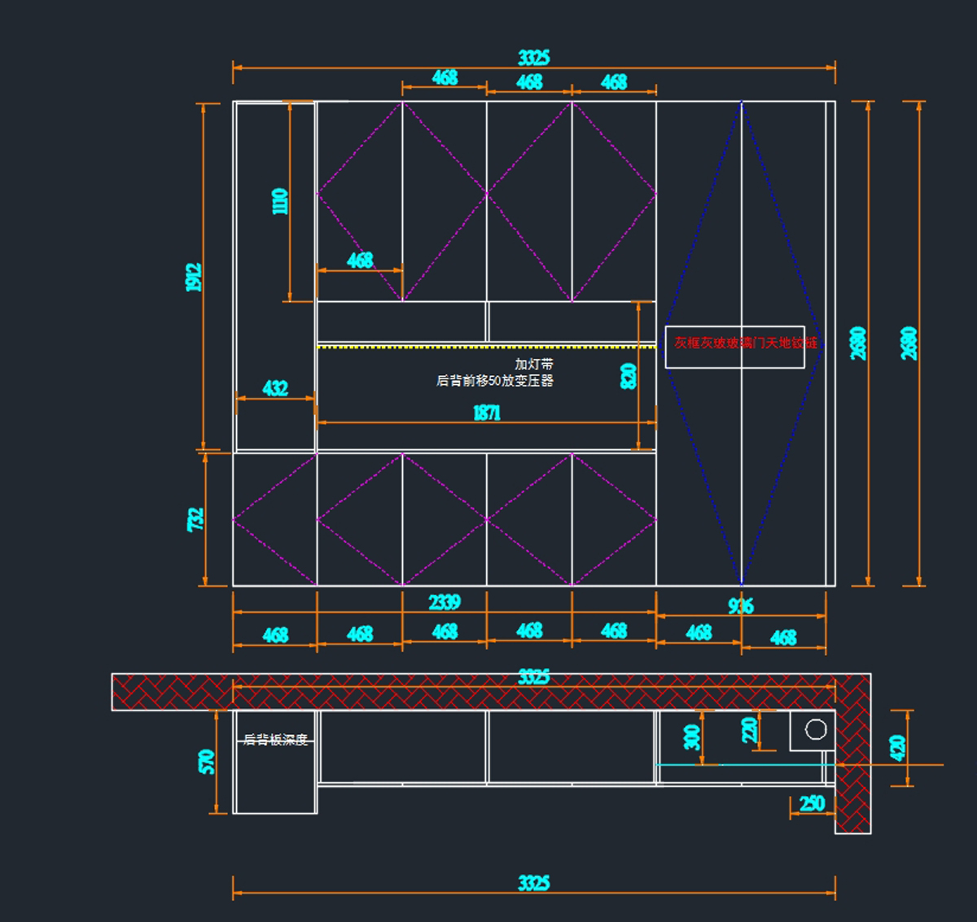Select the 后背前移50放变压器 note
Viewport: 977px width, 922px height.
[x=495, y=380]
